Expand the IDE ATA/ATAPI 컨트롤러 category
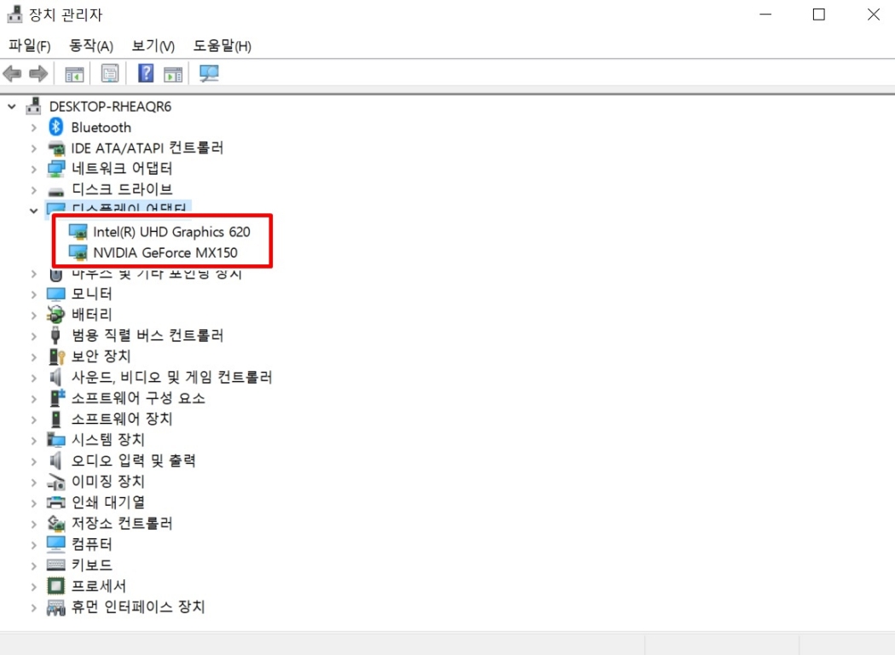The image size is (895, 655). pyautogui.click(x=34, y=148)
